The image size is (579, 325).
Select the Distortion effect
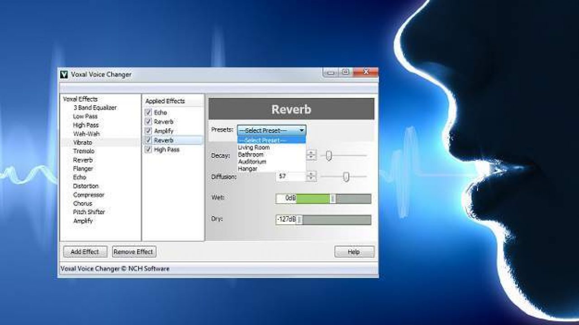[x=85, y=186]
